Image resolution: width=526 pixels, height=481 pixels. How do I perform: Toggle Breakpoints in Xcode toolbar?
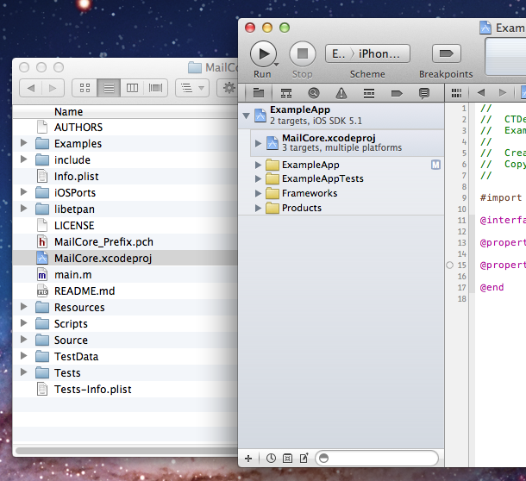point(446,53)
